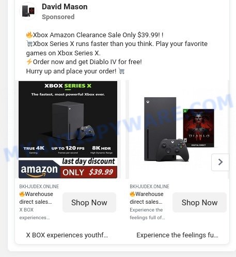Open the second BKHJUDEX.ONLINE domain link
Screen dimensions: 236x257
[x=149, y=187]
